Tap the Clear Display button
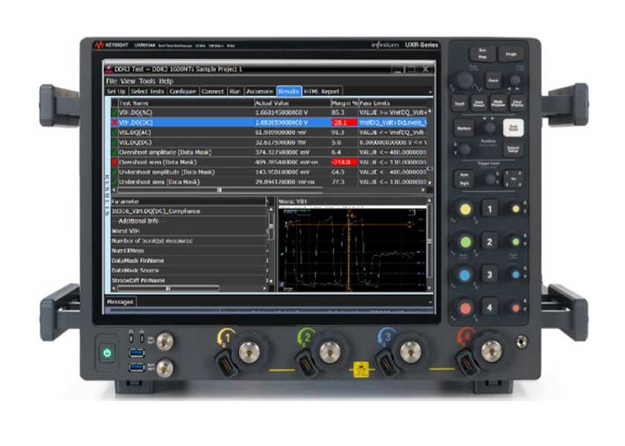Image resolution: width=625 pixels, height=446 pixels. click(517, 103)
